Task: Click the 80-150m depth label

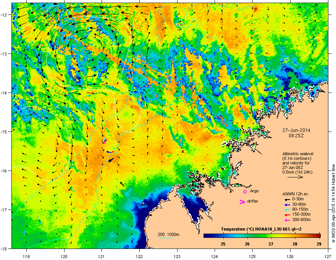Action: pyautogui.click(x=300, y=209)
